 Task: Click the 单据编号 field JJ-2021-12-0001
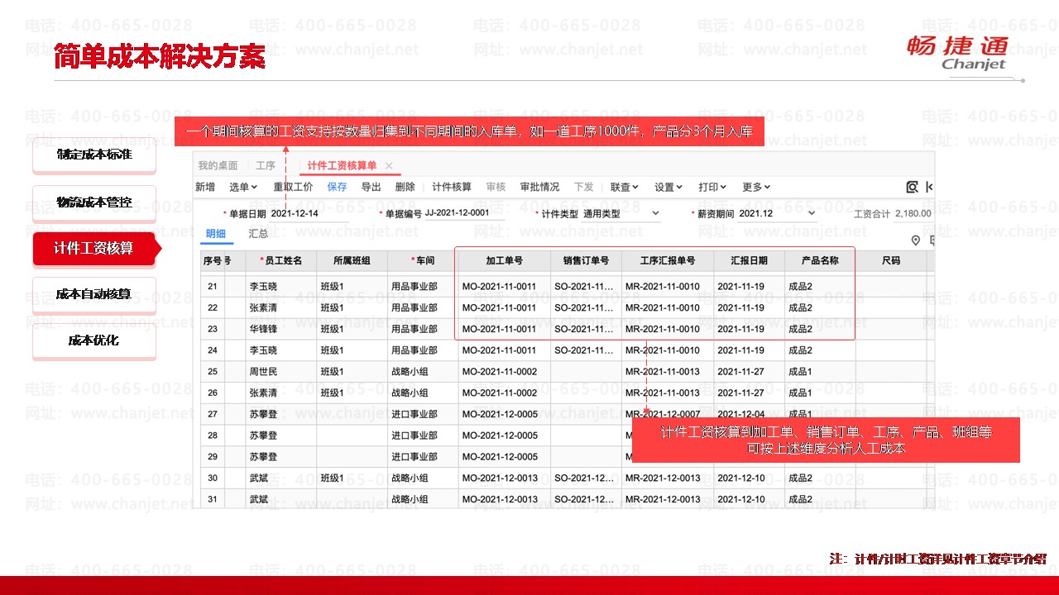(465, 213)
